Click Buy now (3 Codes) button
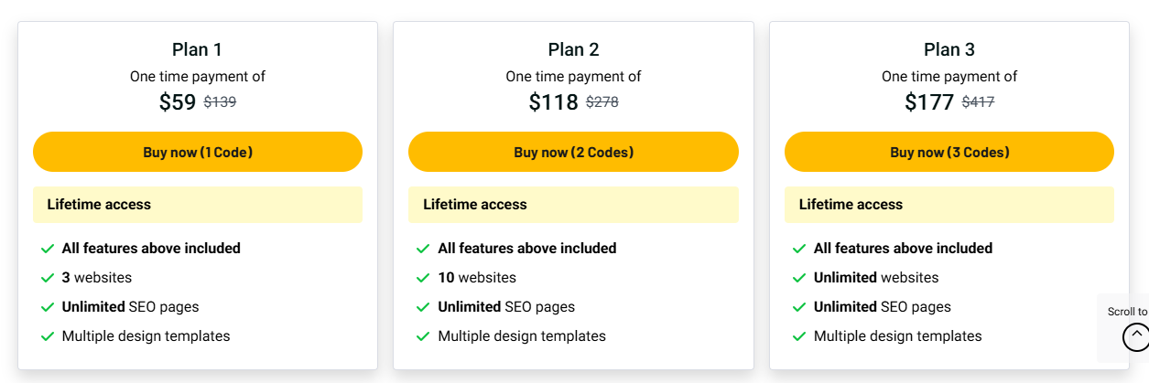The width and height of the screenshot is (1149, 383). 949,152
